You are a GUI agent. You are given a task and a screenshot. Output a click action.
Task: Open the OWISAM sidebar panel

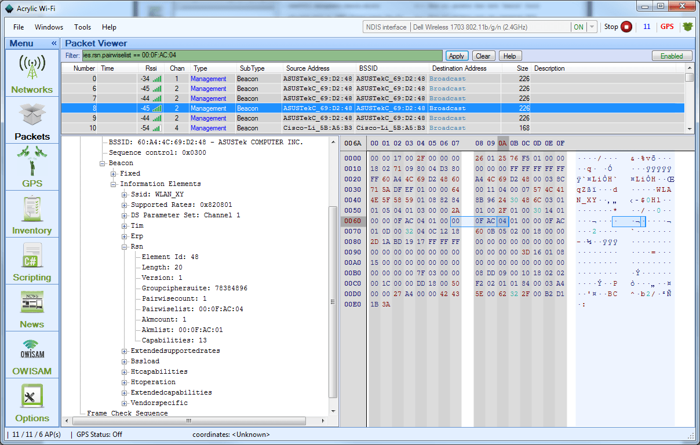(x=32, y=355)
